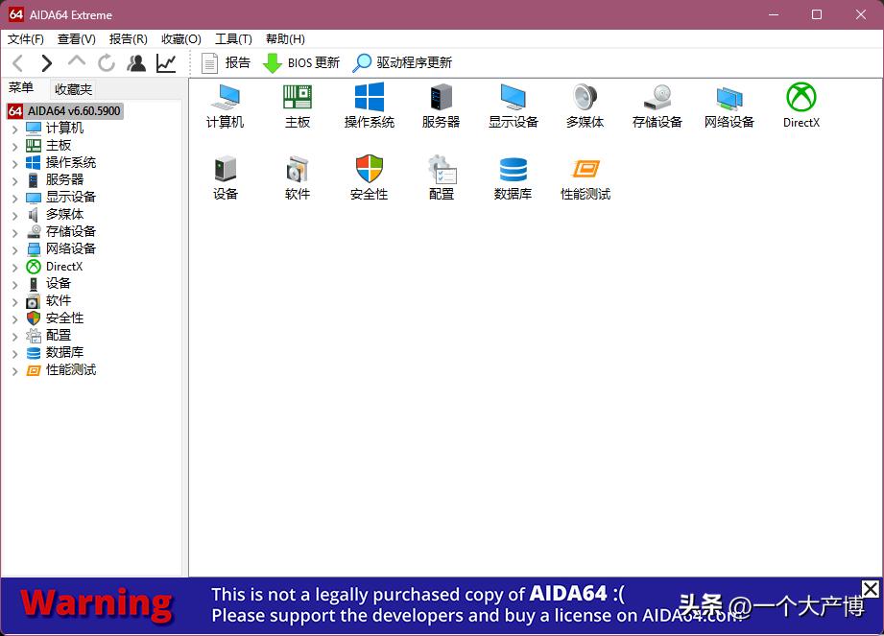Switch to the 收藏夹 tab
The height and width of the screenshot is (636, 884).
(x=73, y=88)
